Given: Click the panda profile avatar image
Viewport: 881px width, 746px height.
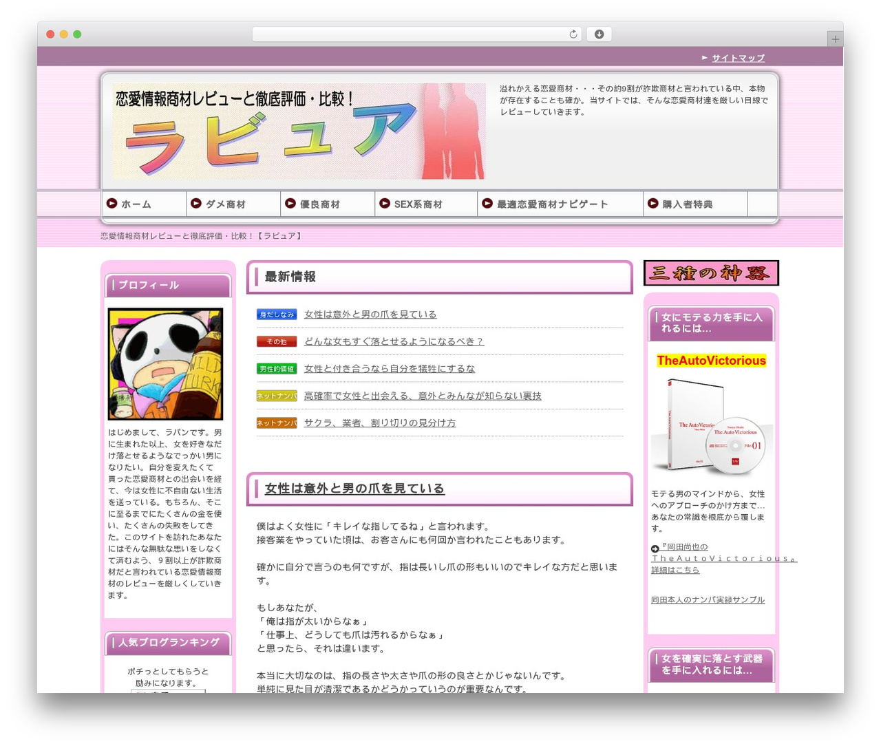Looking at the screenshot, I should point(165,364).
